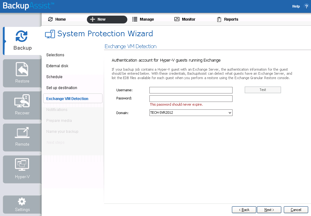Go Back to the previous wizard page
The width and height of the screenshot is (311, 216).
244,210
